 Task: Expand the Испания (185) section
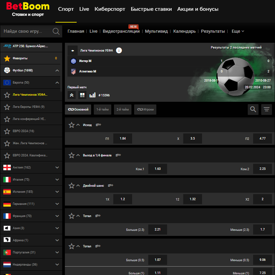click(x=57, y=192)
